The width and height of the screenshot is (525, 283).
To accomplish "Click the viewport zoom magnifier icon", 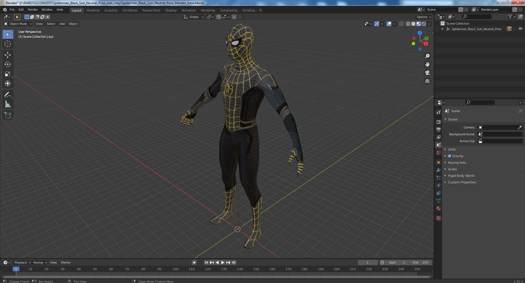I will pos(427,56).
